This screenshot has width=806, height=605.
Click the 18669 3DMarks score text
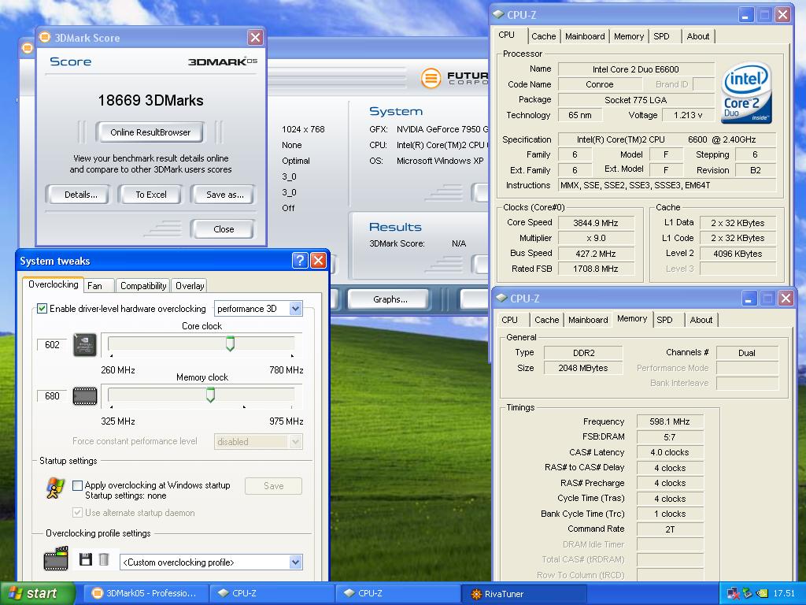(x=150, y=100)
